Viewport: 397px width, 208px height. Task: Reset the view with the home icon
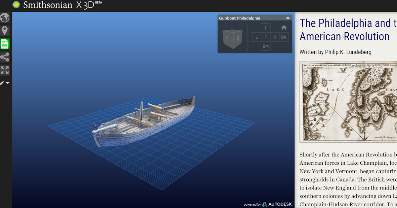pos(284,28)
